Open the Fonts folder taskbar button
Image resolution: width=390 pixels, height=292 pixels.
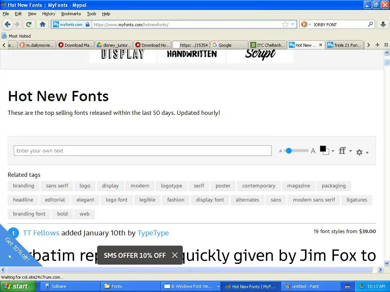coord(131,287)
